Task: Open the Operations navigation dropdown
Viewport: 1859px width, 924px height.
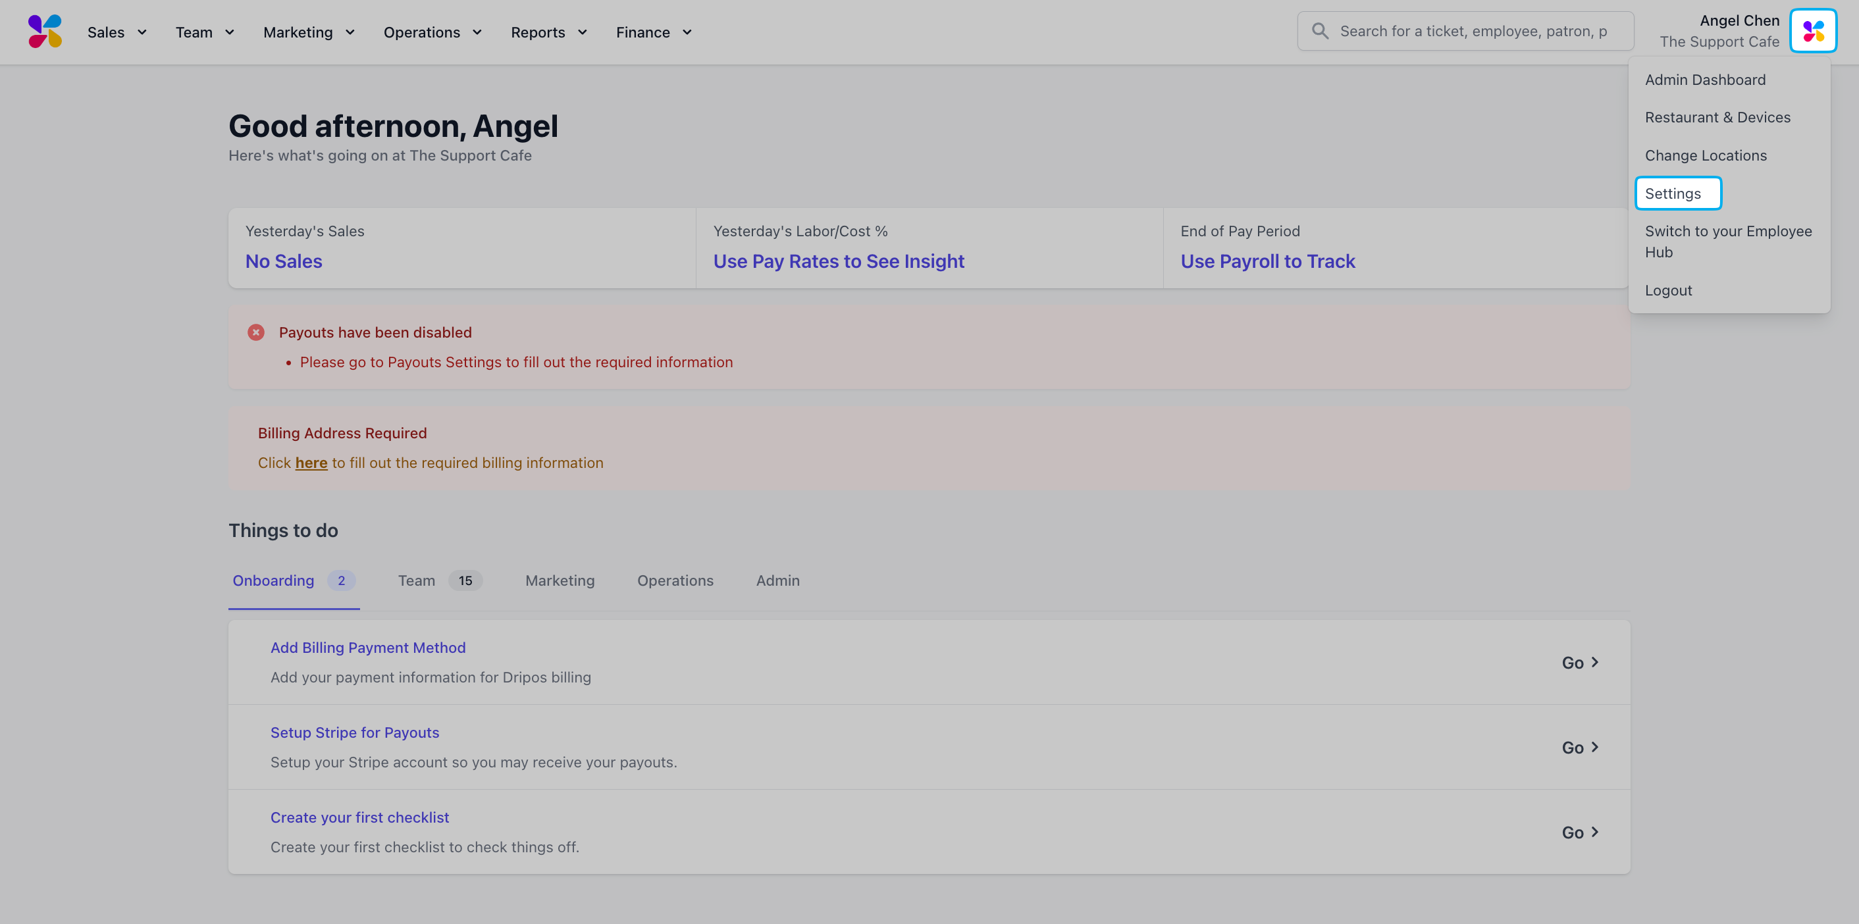Action: (432, 32)
